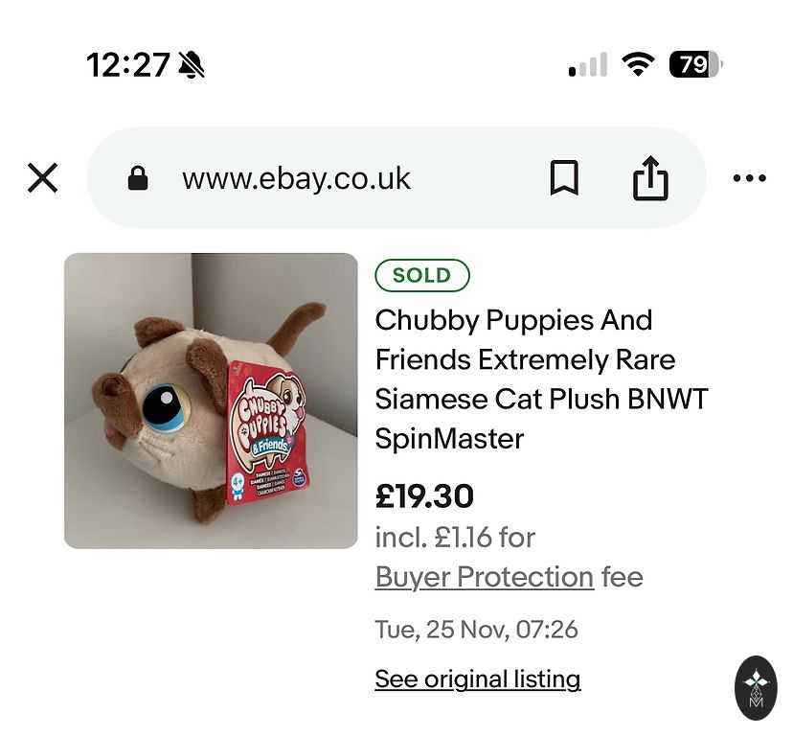Tap the incl. £1.16 fee text

click(x=455, y=537)
